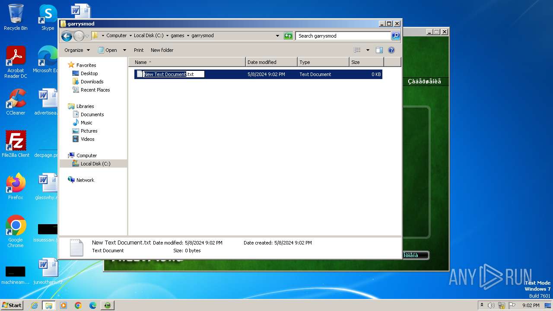
Task: Open the address bar history dropdown
Action: tap(277, 36)
